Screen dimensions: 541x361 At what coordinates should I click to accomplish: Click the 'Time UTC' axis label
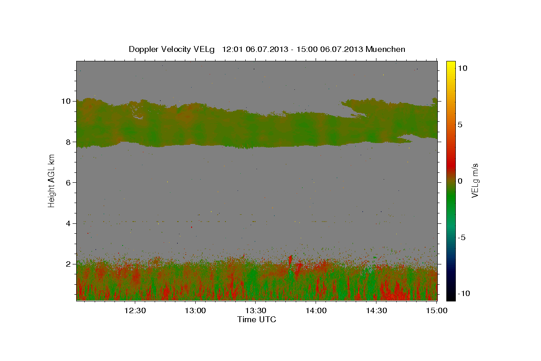[x=257, y=319]
